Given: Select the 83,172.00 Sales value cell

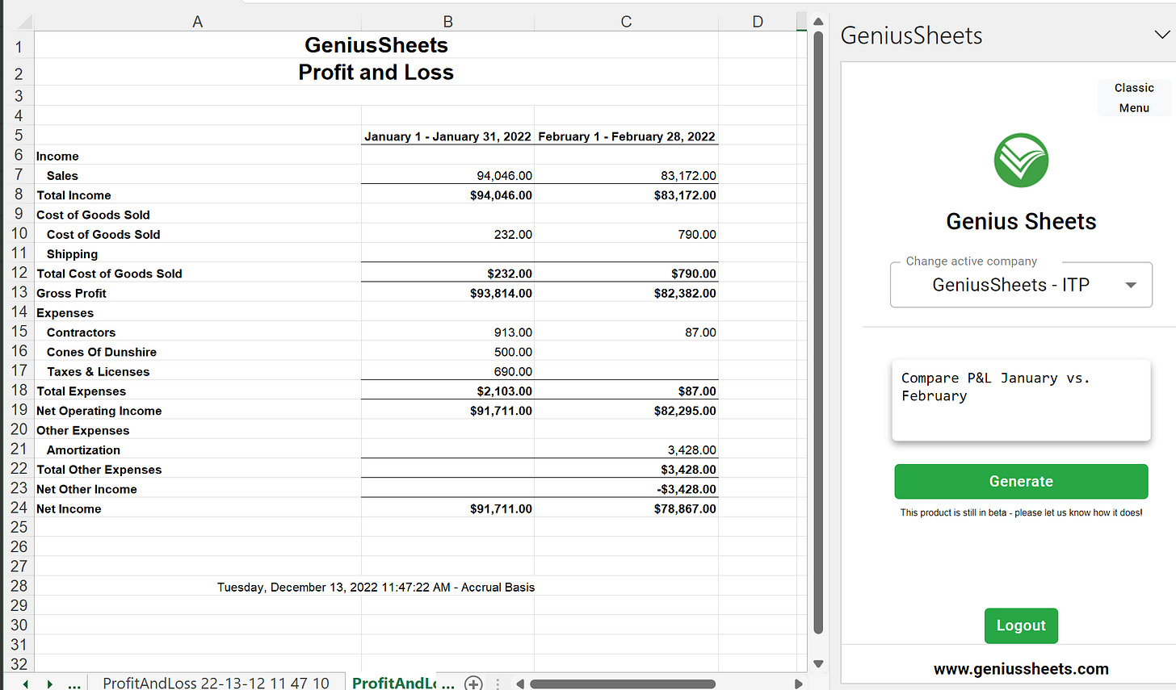Looking at the screenshot, I should click(626, 175).
